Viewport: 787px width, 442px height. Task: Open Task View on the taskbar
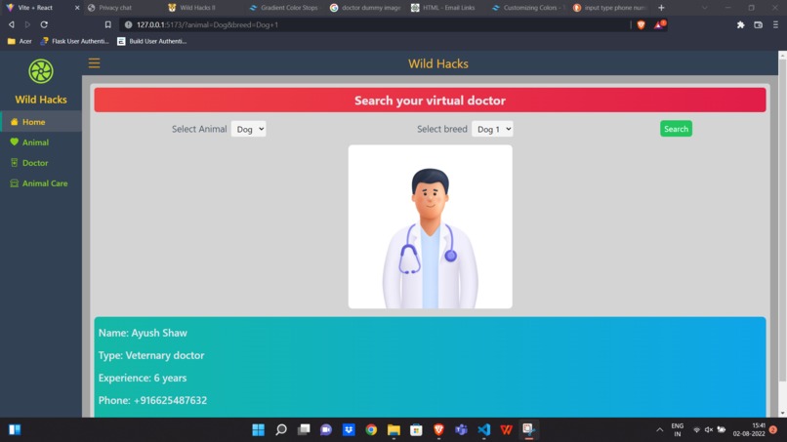point(304,429)
